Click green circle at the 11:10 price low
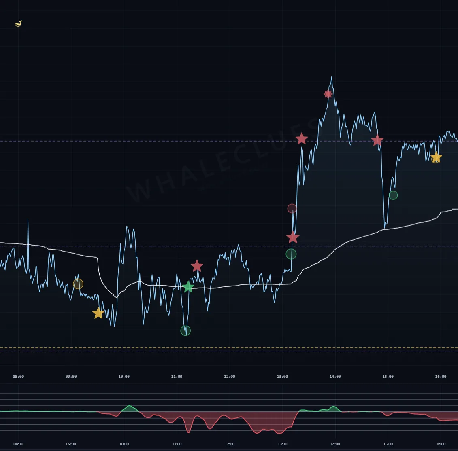 click(x=185, y=330)
